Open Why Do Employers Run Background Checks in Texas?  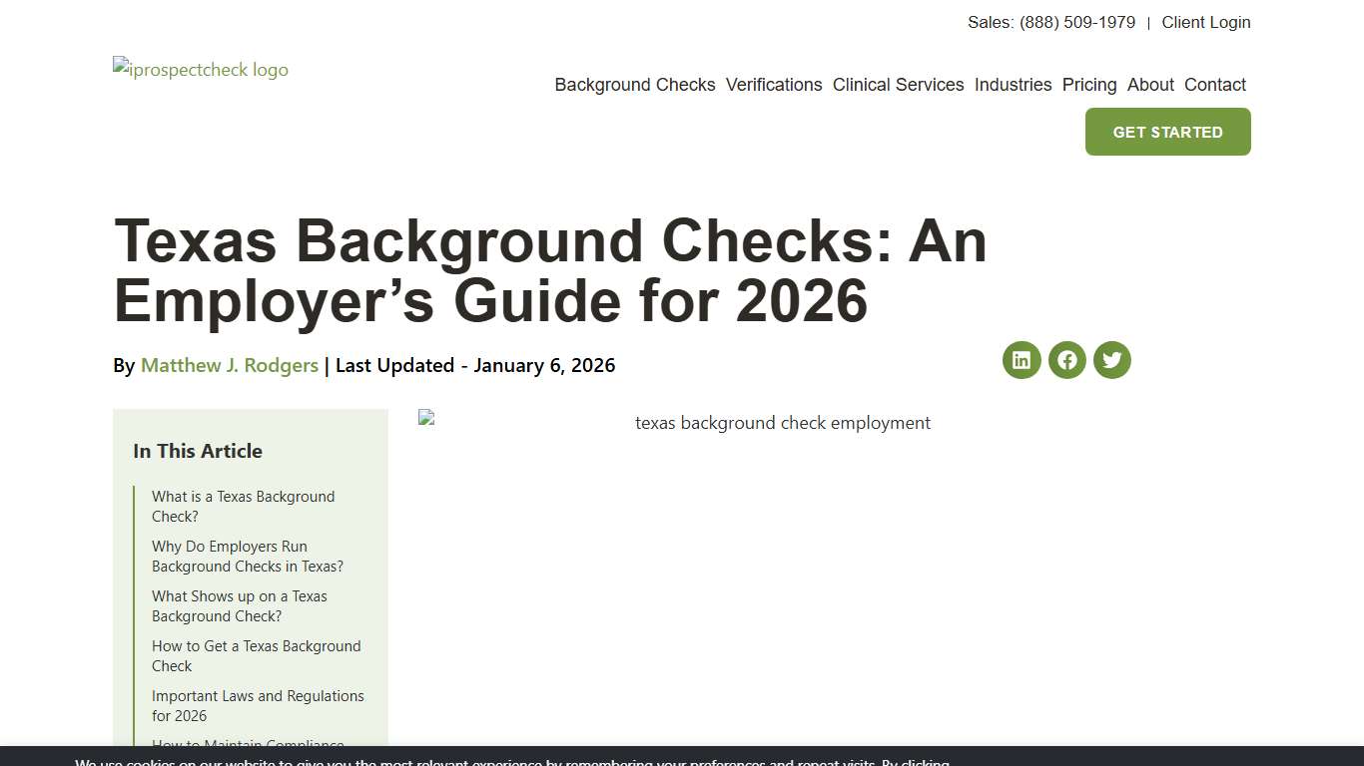(247, 556)
